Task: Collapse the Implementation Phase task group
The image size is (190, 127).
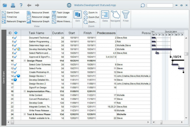Action: tap(25, 91)
